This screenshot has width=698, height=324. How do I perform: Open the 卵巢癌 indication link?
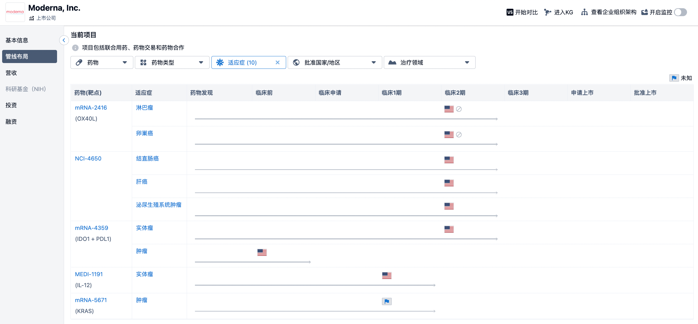[x=145, y=133]
